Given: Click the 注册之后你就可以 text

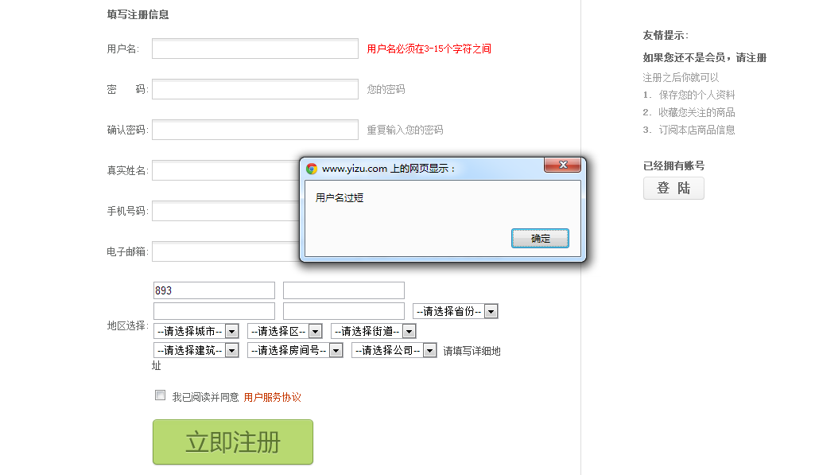Looking at the screenshot, I should tap(681, 77).
